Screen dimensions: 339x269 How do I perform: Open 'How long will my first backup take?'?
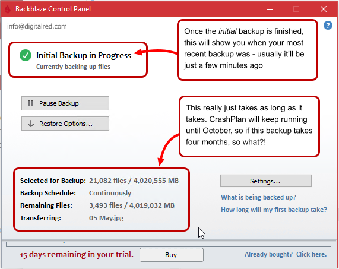pyautogui.click(x=274, y=210)
